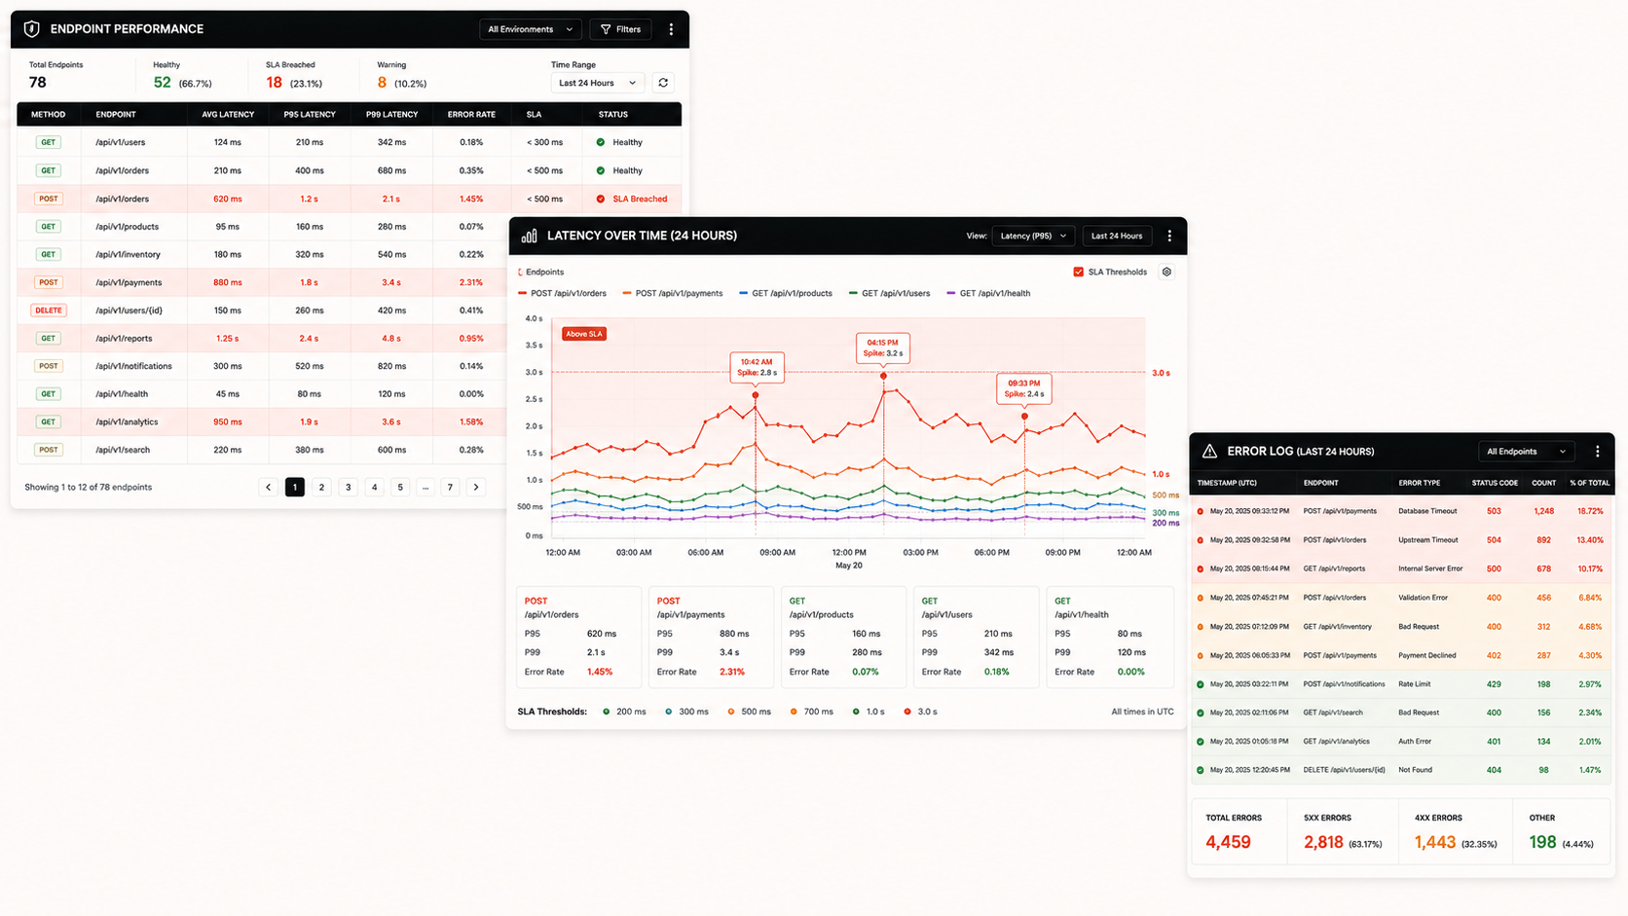Toggle the POST /api/v1/orders legend series
The image size is (1628, 916).
563,293
